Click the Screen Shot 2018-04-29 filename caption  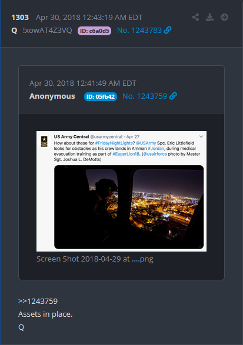click(x=95, y=259)
